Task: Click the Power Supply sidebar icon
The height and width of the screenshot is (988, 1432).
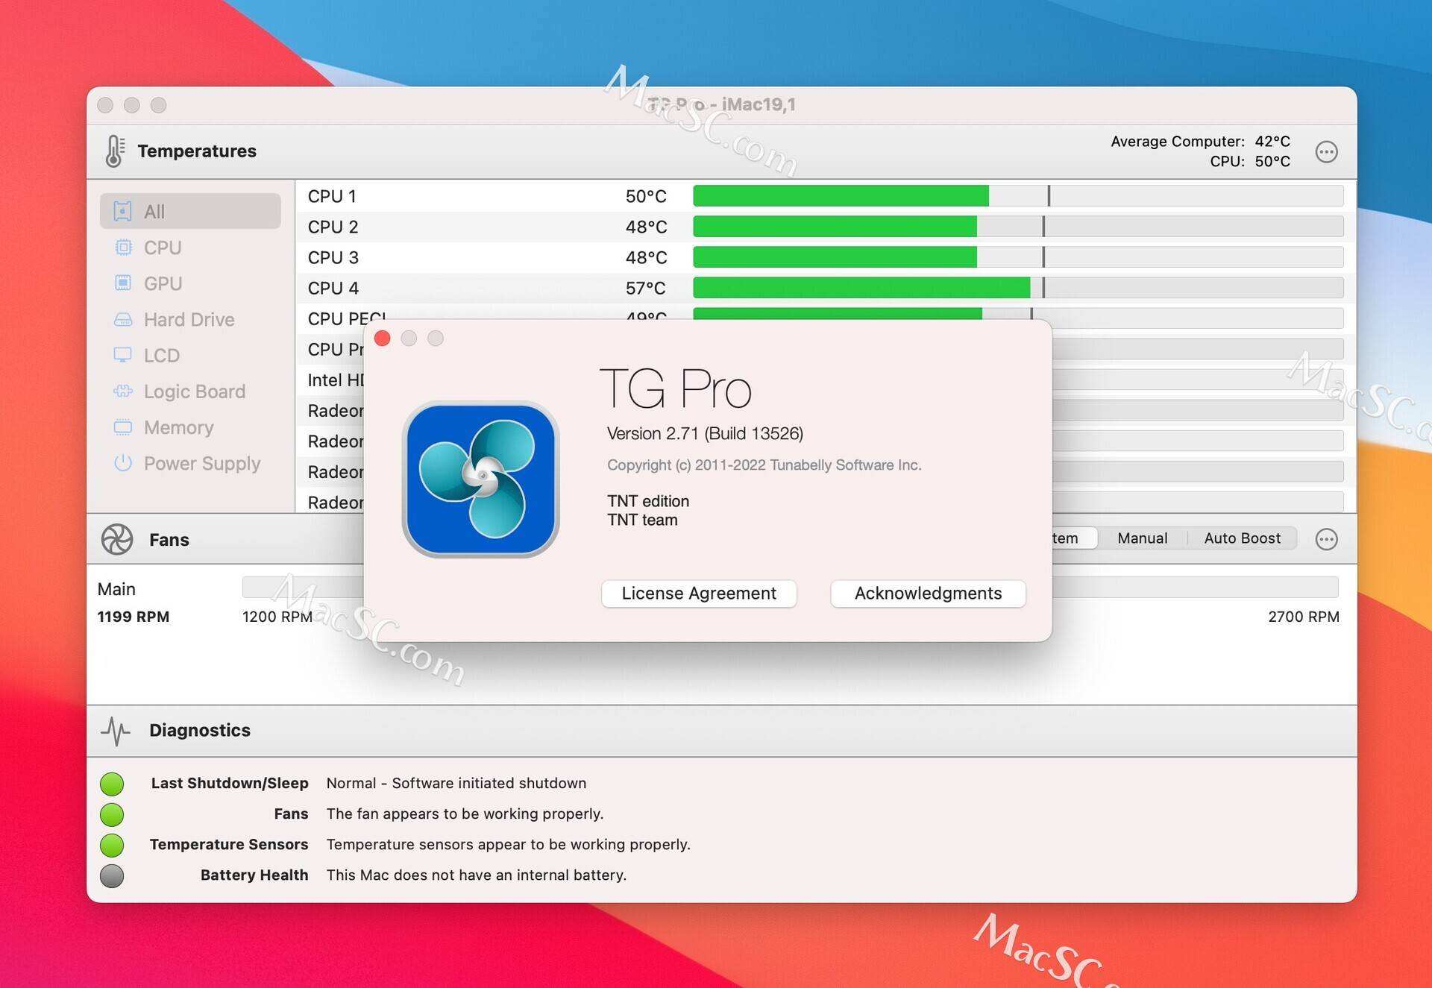Action: tap(123, 463)
